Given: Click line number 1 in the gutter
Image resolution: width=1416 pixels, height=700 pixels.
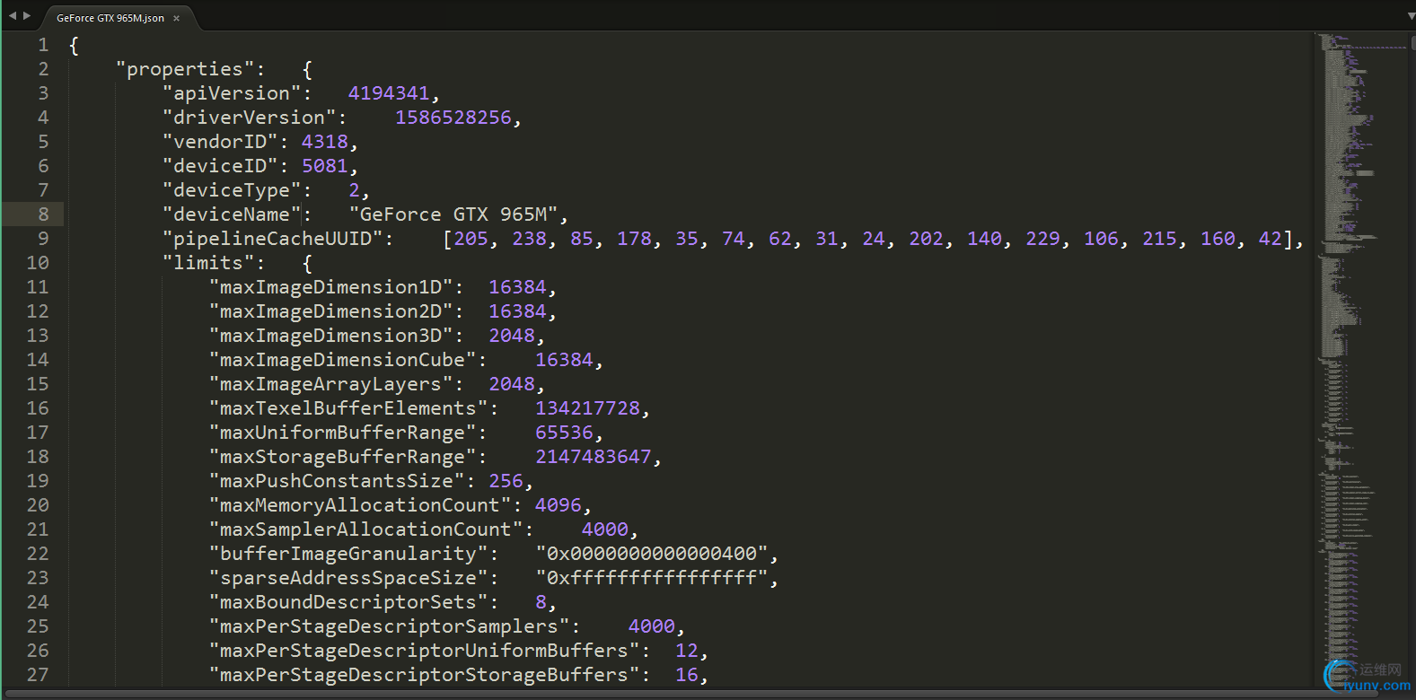Looking at the screenshot, I should click(x=43, y=45).
